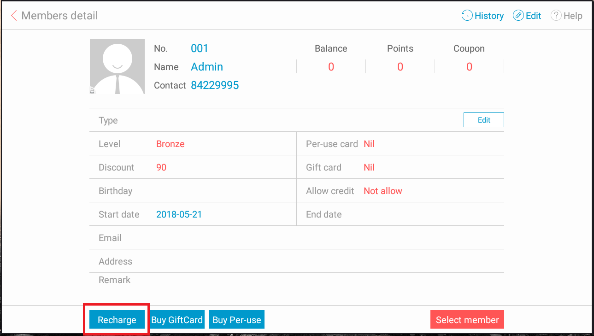Click the Birthday field label

[x=115, y=191]
